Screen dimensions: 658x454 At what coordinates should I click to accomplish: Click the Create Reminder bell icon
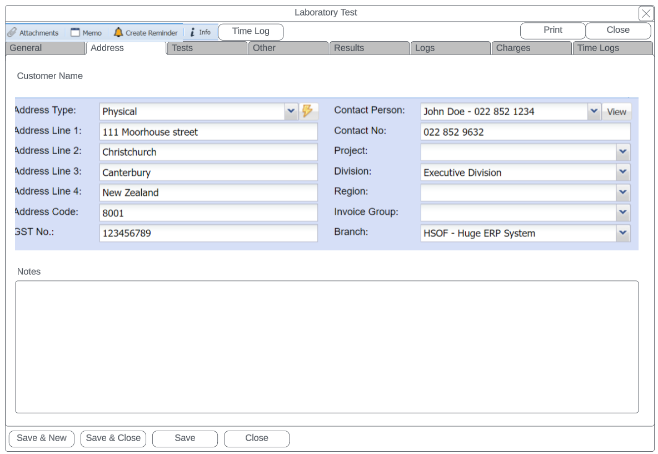click(x=118, y=33)
